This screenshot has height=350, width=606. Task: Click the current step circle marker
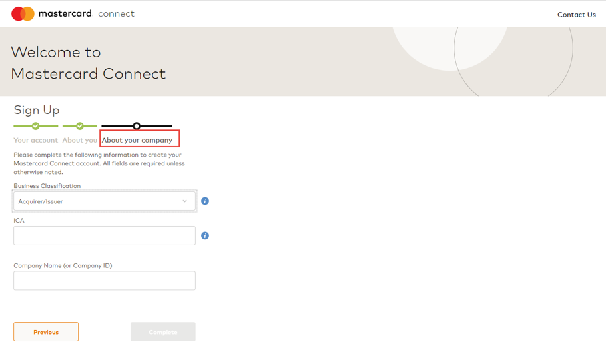[137, 126]
